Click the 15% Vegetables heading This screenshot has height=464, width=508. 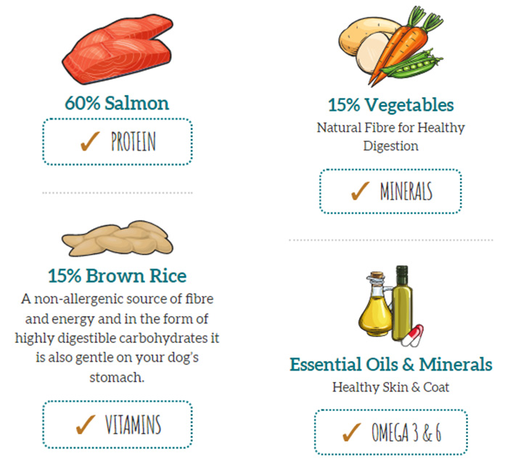pyautogui.click(x=390, y=105)
